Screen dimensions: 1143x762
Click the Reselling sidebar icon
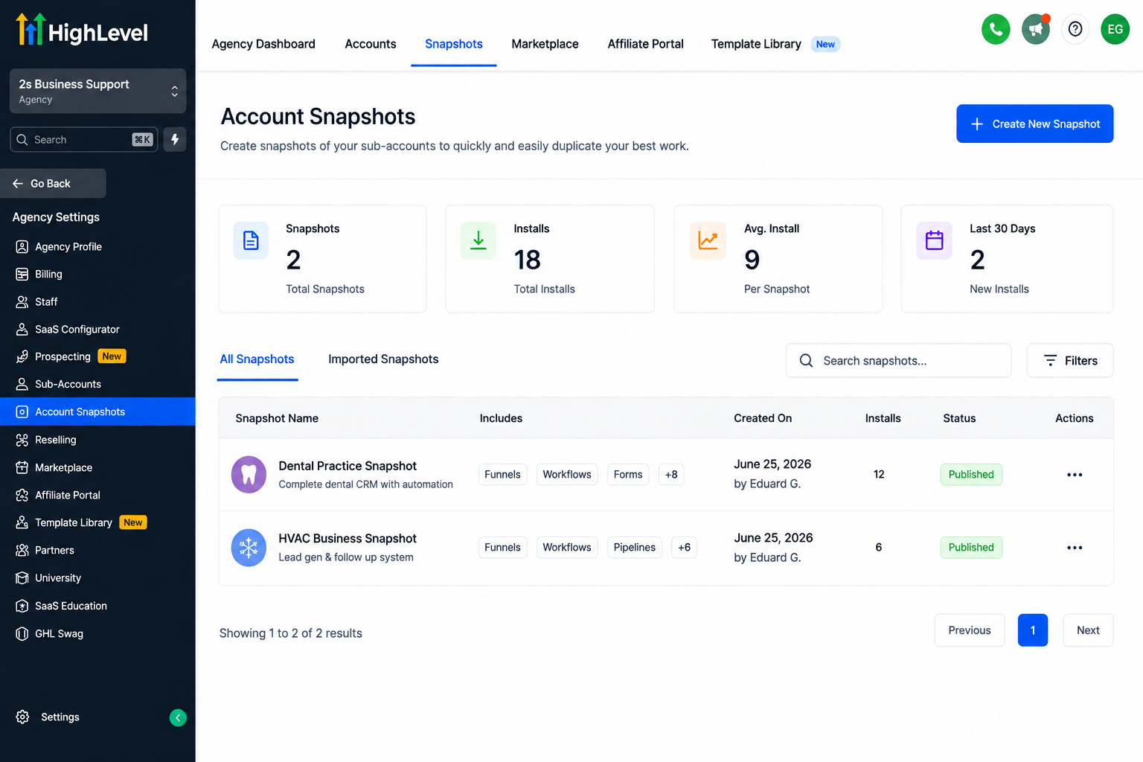click(22, 440)
